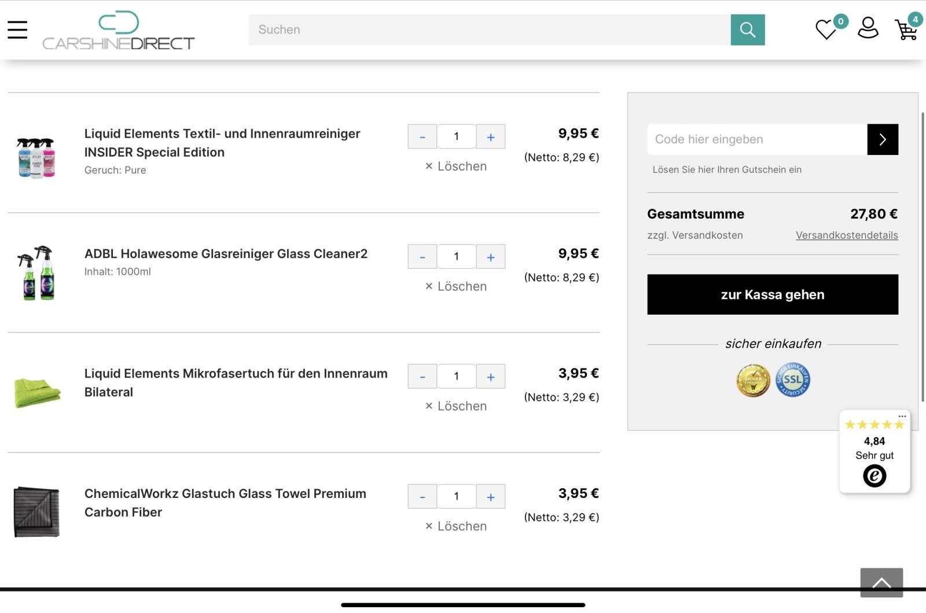
Task: Edit quantity field for Mikrofasertuch Bilateral
Action: 457,376
